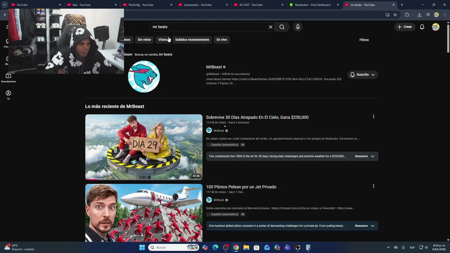This screenshot has height=253, width=450.
Task: Click MrBeast channel avatar under 100 Pilotos video
Action: (x=209, y=200)
